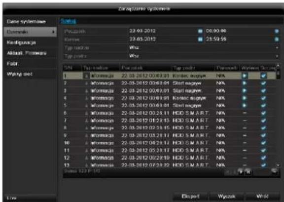
Task: Click Parametr column header
Action: pos(227,68)
